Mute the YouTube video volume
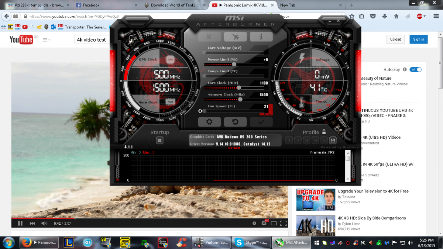The height and width of the screenshot is (249, 443). click(44, 223)
